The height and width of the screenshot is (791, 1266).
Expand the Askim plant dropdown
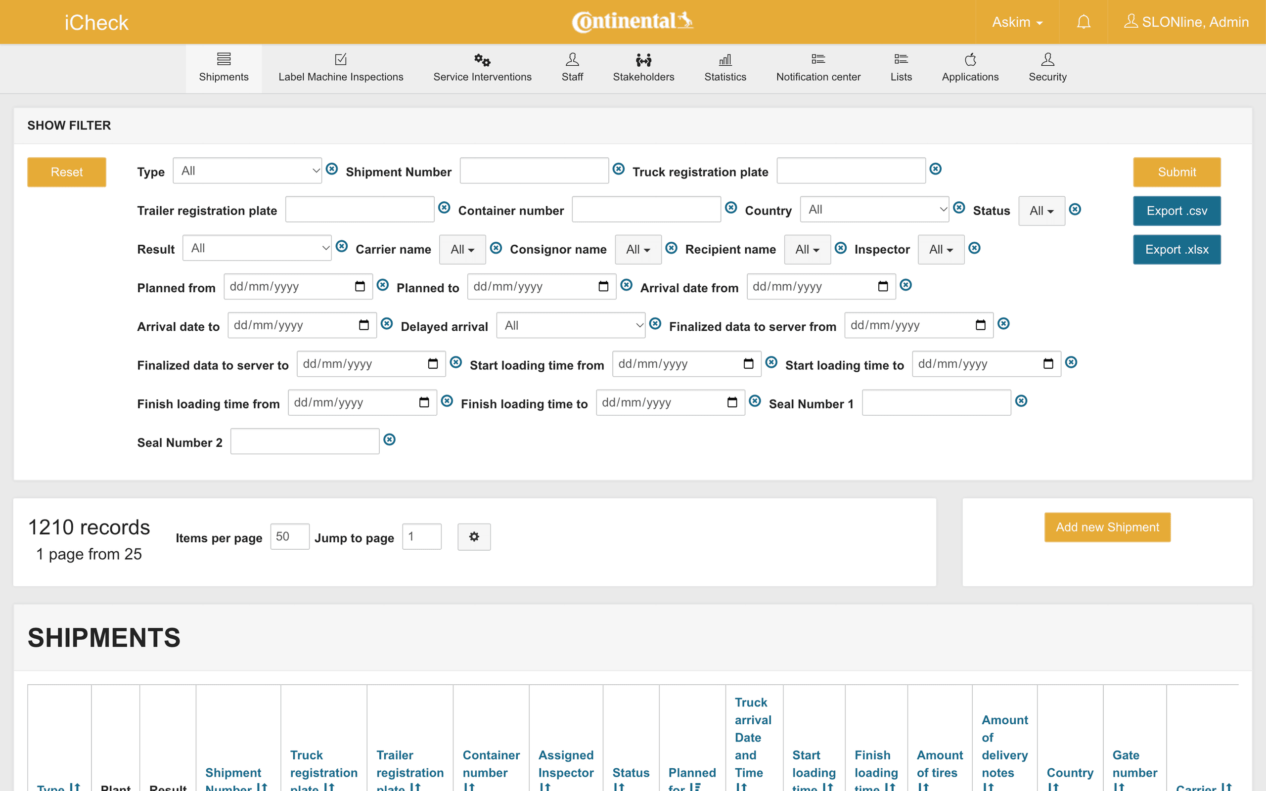tap(1017, 22)
